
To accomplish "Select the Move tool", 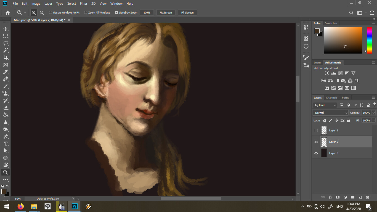I will pos(6,28).
